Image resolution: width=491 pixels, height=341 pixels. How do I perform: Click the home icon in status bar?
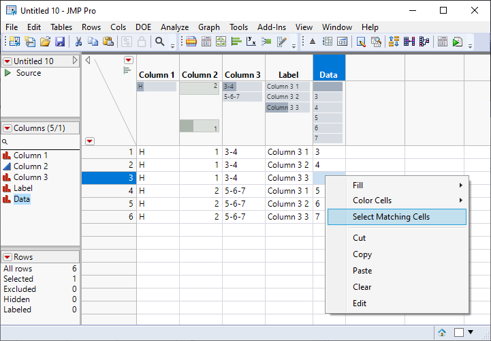pos(442,332)
